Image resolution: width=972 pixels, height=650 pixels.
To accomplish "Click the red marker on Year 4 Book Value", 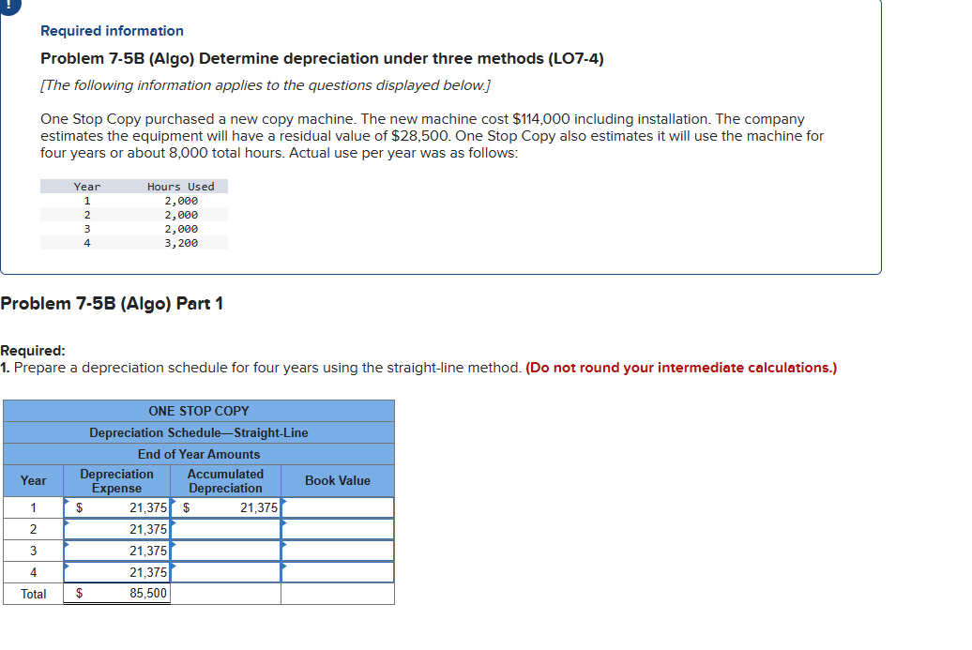I will coord(284,567).
